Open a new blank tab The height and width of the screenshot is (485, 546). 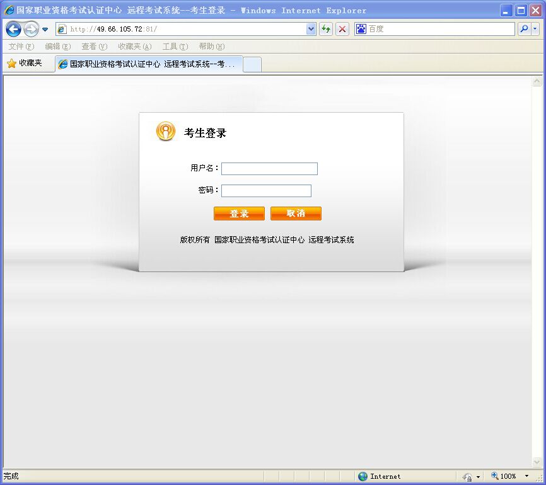click(252, 64)
